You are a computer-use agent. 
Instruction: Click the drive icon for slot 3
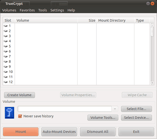click(x=6, y=36)
